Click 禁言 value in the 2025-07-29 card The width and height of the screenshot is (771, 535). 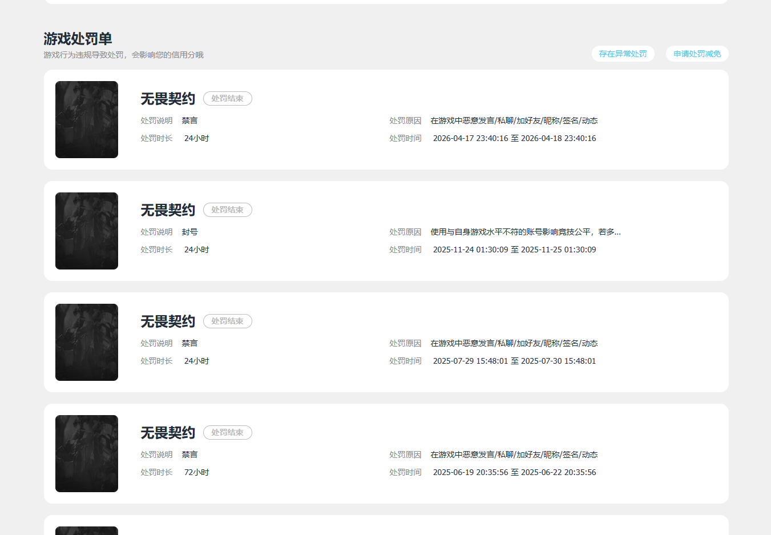(189, 343)
